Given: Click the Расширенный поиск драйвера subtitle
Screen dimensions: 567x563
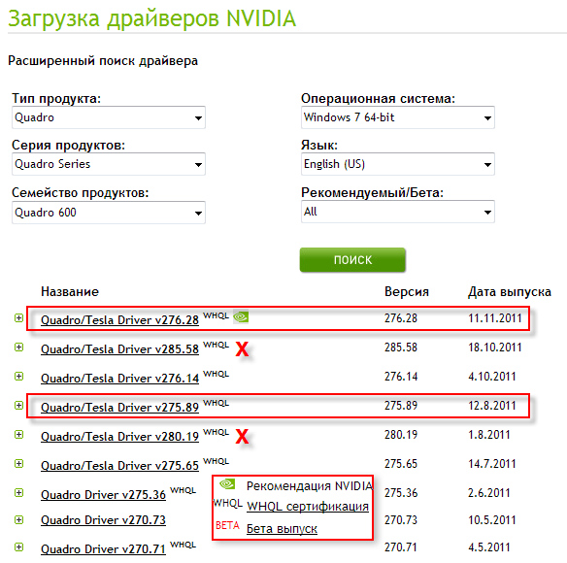Looking at the screenshot, I should point(103,61).
